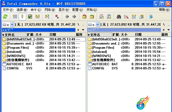This screenshot has height=112, width=172.
Task: Go back using left arrow icon
Action: (x=67, y=17)
